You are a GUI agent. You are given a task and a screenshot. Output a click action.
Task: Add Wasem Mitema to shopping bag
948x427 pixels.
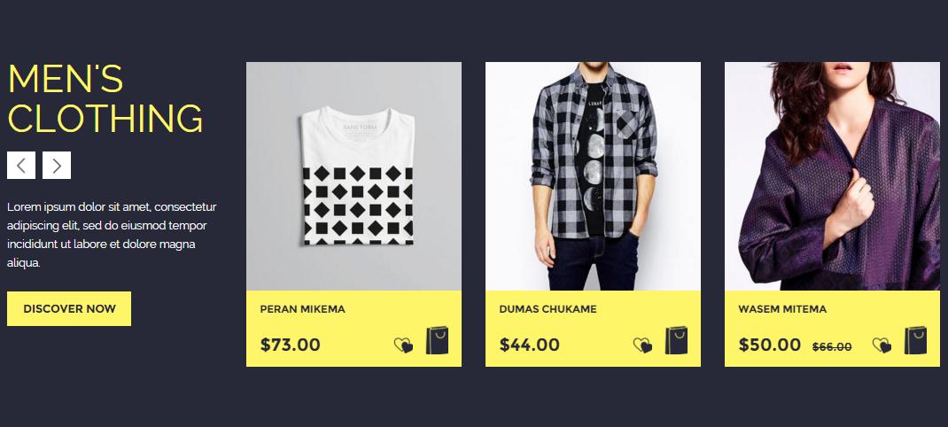(916, 340)
